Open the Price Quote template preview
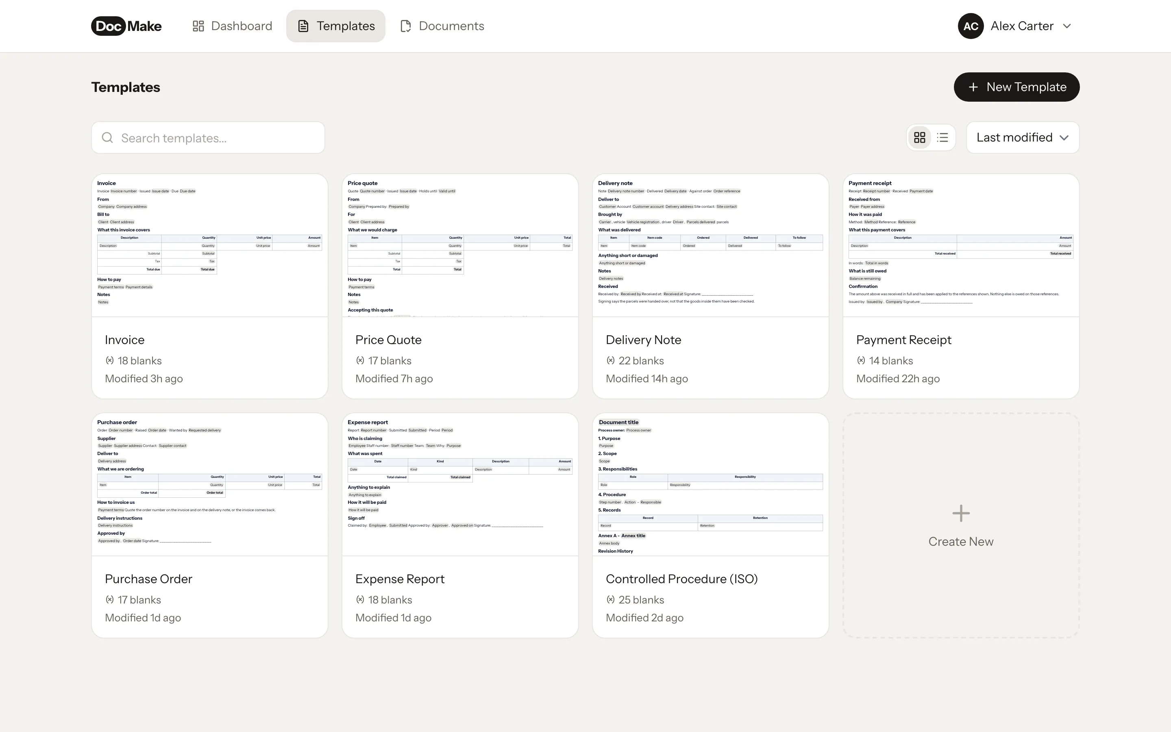This screenshot has width=1171, height=732. coord(460,246)
